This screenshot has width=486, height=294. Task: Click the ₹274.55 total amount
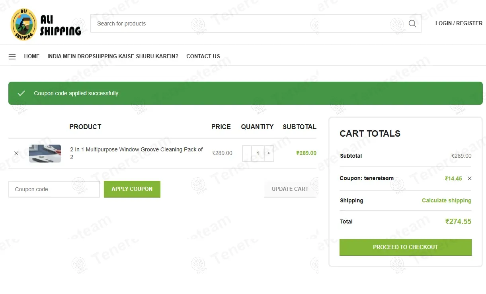(458, 221)
